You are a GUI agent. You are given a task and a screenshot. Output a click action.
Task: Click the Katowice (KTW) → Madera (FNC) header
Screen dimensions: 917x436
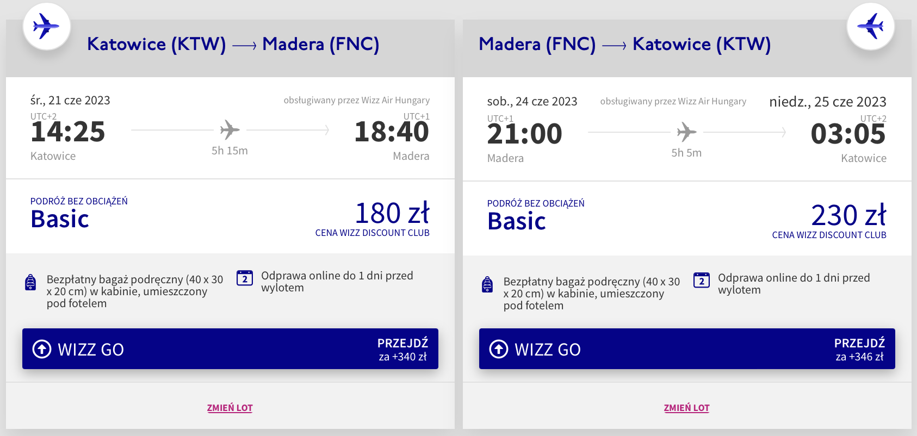[x=233, y=44]
